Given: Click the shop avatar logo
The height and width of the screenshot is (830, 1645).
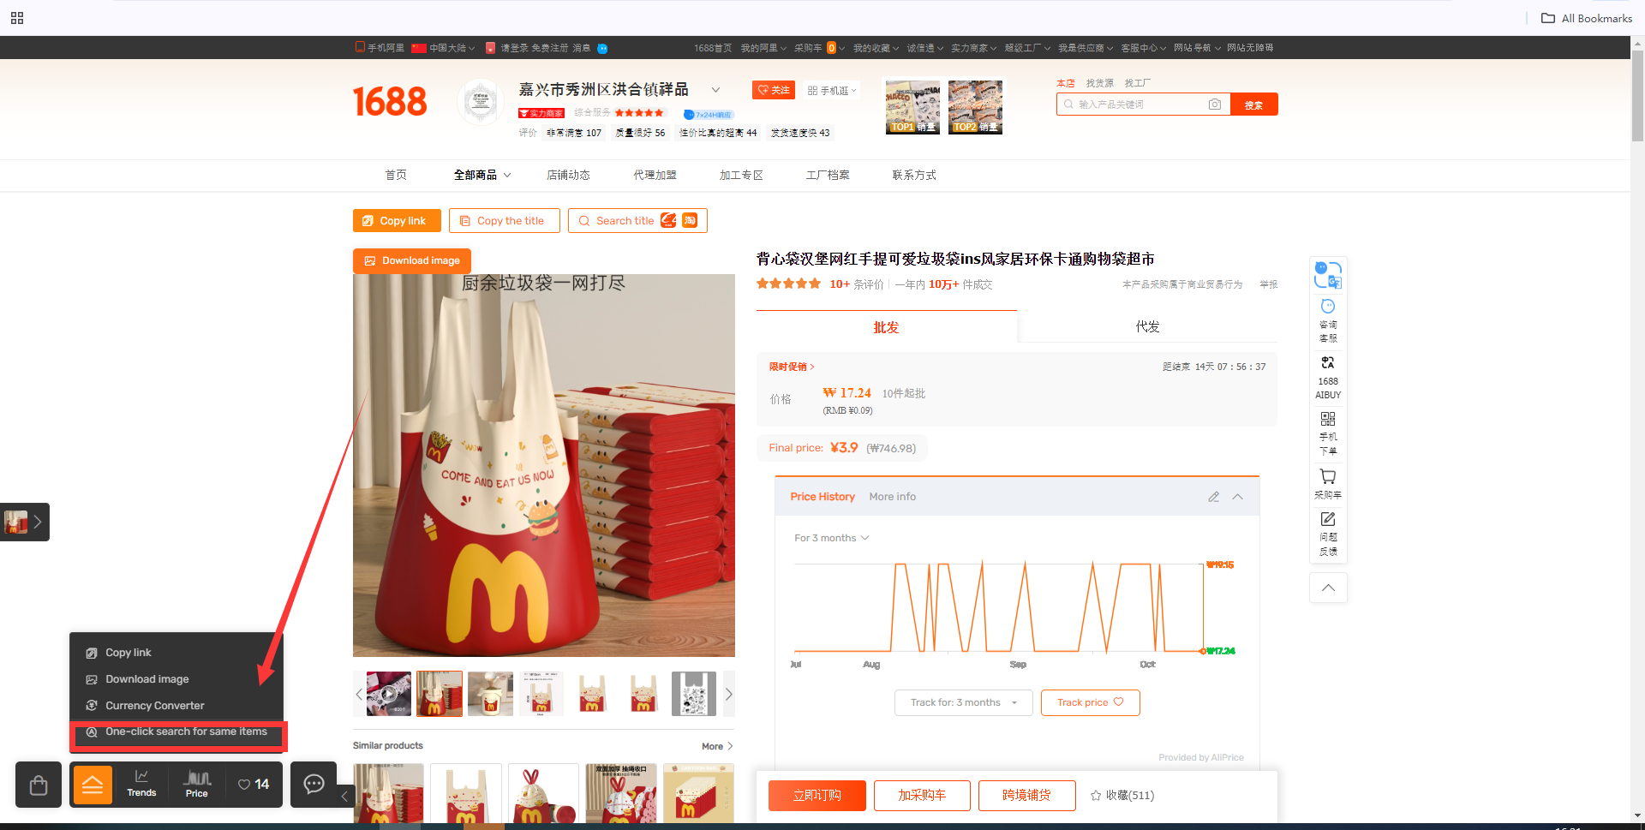Looking at the screenshot, I should [x=480, y=103].
